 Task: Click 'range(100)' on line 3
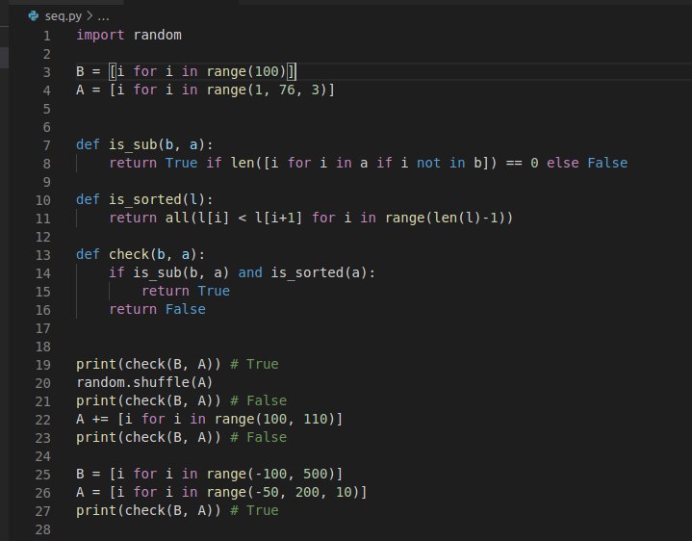click(246, 71)
